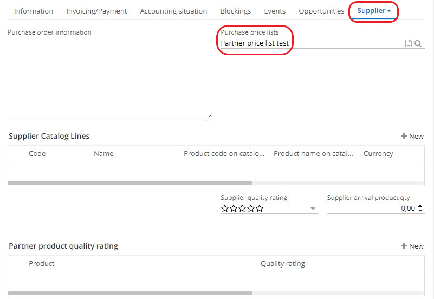The image size is (434, 299).
Task: Click the search icon in Purchase price lists
Action: (418, 43)
